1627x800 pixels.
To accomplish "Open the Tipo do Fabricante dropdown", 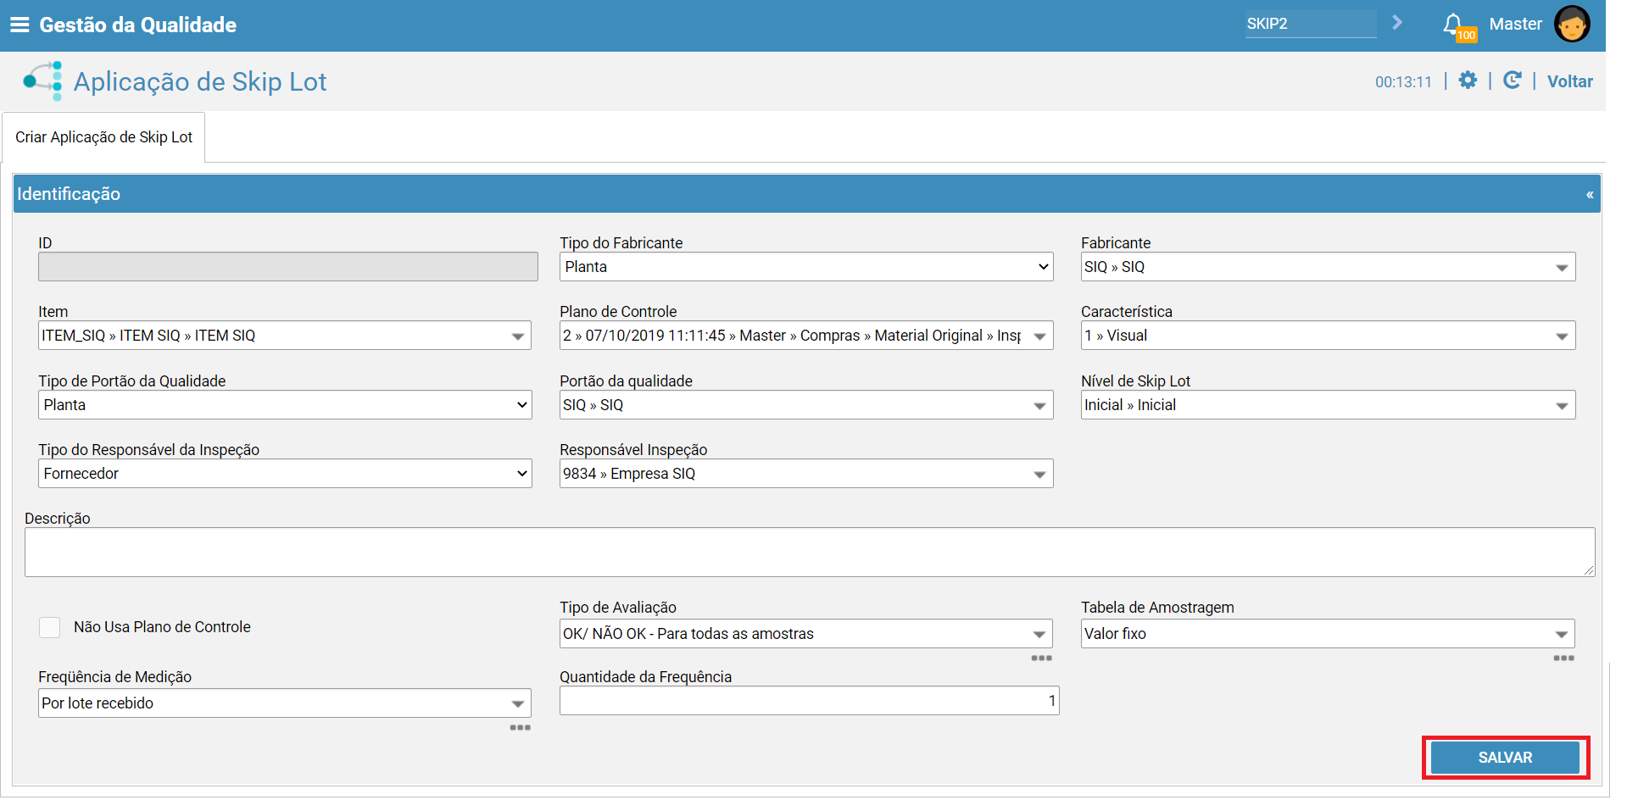I will 805,267.
